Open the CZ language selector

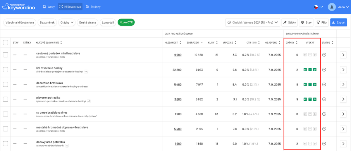[x=318, y=7]
